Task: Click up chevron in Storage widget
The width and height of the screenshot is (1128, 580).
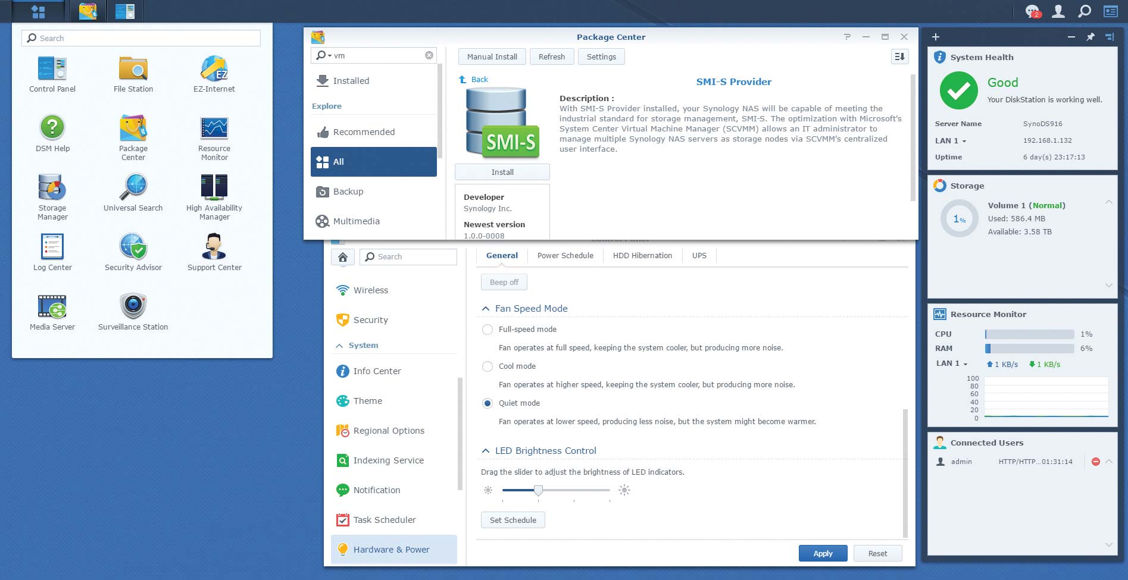Action: pyautogui.click(x=1109, y=202)
